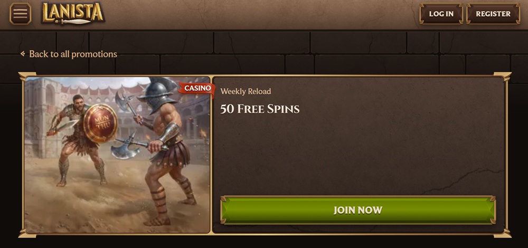Open the hamburger navigation menu
528x248 pixels.
pos(20,14)
